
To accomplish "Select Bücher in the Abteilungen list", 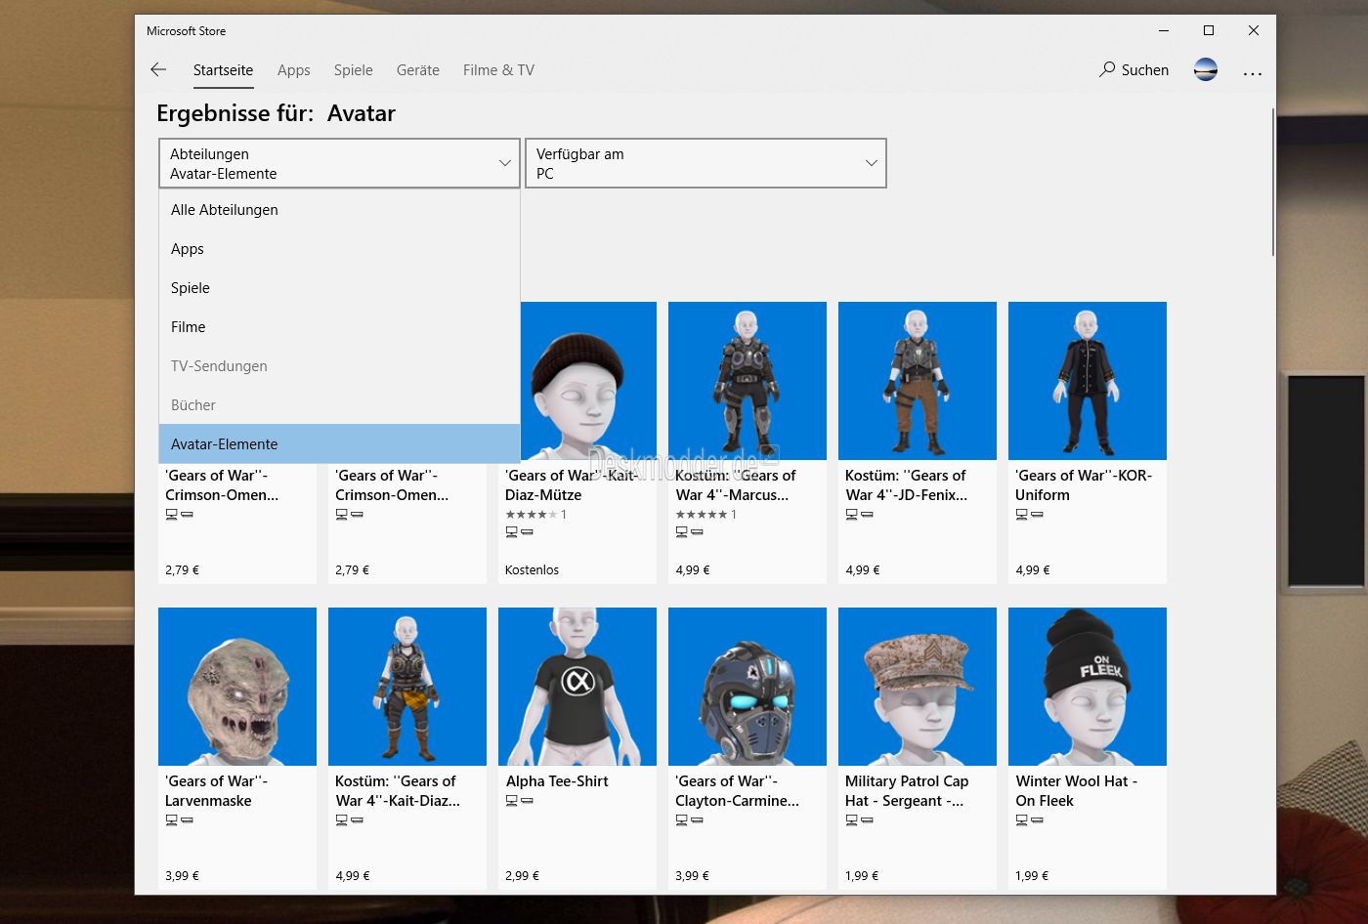I will [339, 405].
